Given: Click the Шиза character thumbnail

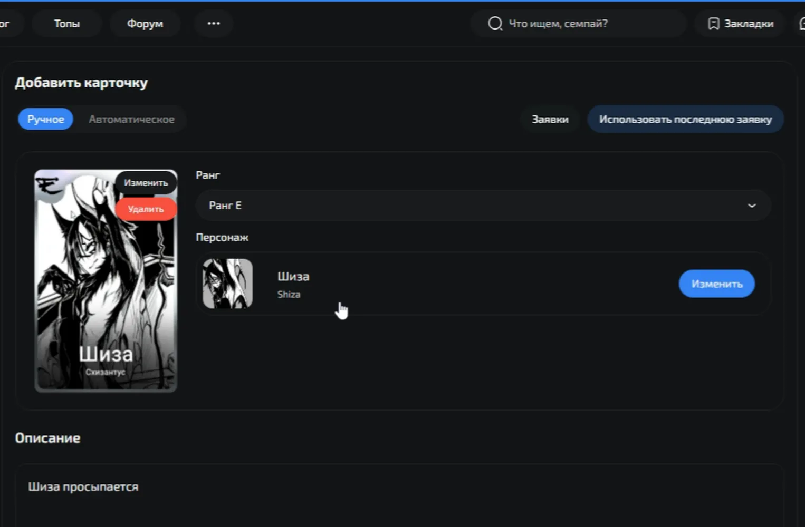Looking at the screenshot, I should coord(228,284).
